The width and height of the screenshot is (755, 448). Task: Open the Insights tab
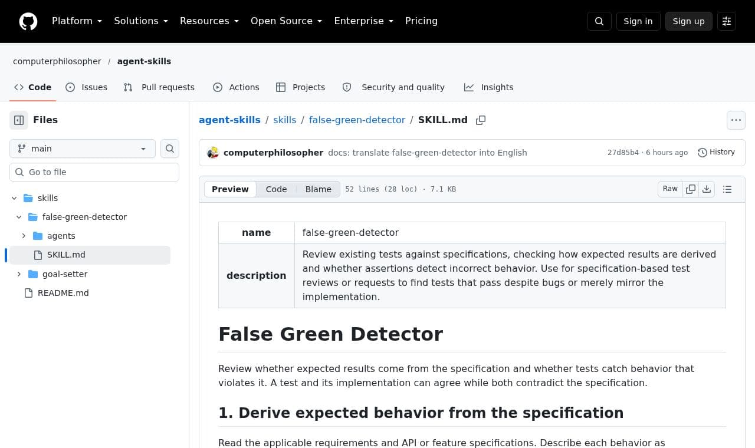[x=489, y=87]
